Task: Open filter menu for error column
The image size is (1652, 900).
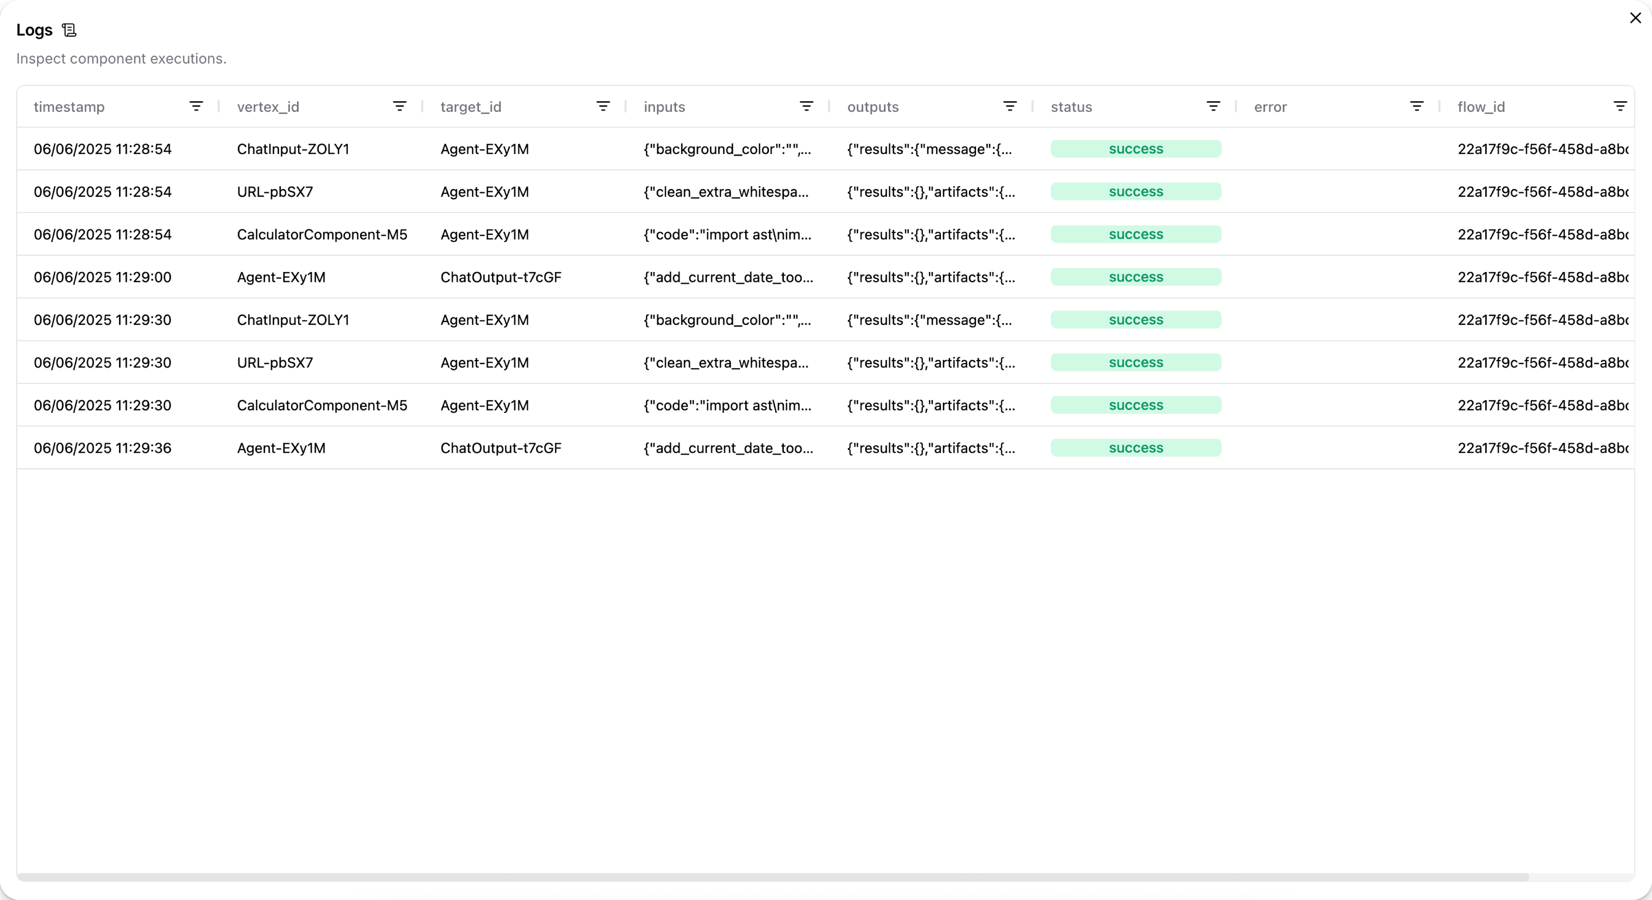Action: click(x=1417, y=107)
